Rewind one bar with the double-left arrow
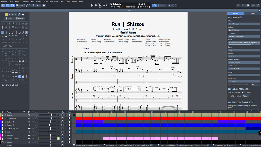Image resolution: width=261 pixels, height=147 pixels. point(96,5)
